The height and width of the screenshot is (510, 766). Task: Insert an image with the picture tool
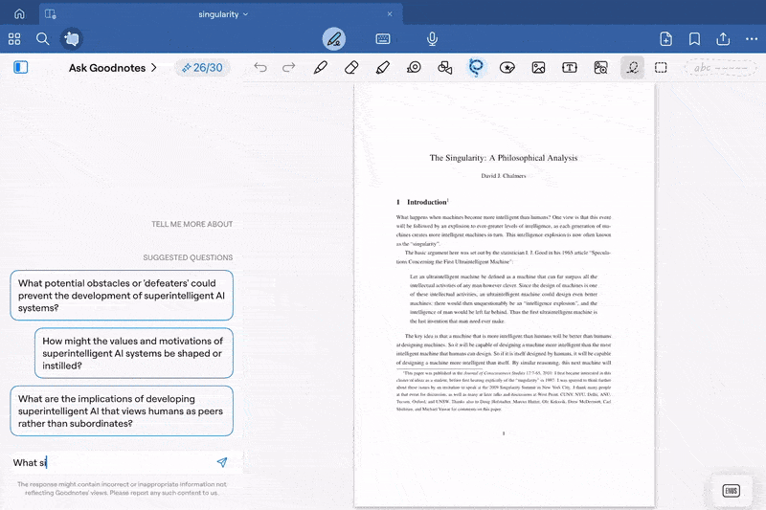tap(539, 68)
